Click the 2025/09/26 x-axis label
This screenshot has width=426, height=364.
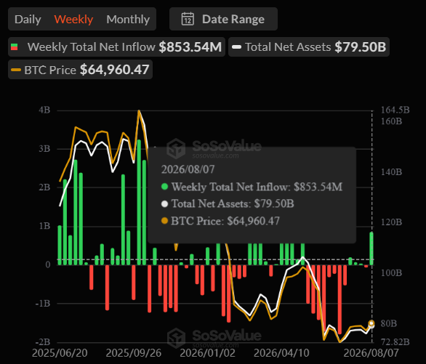(133, 353)
